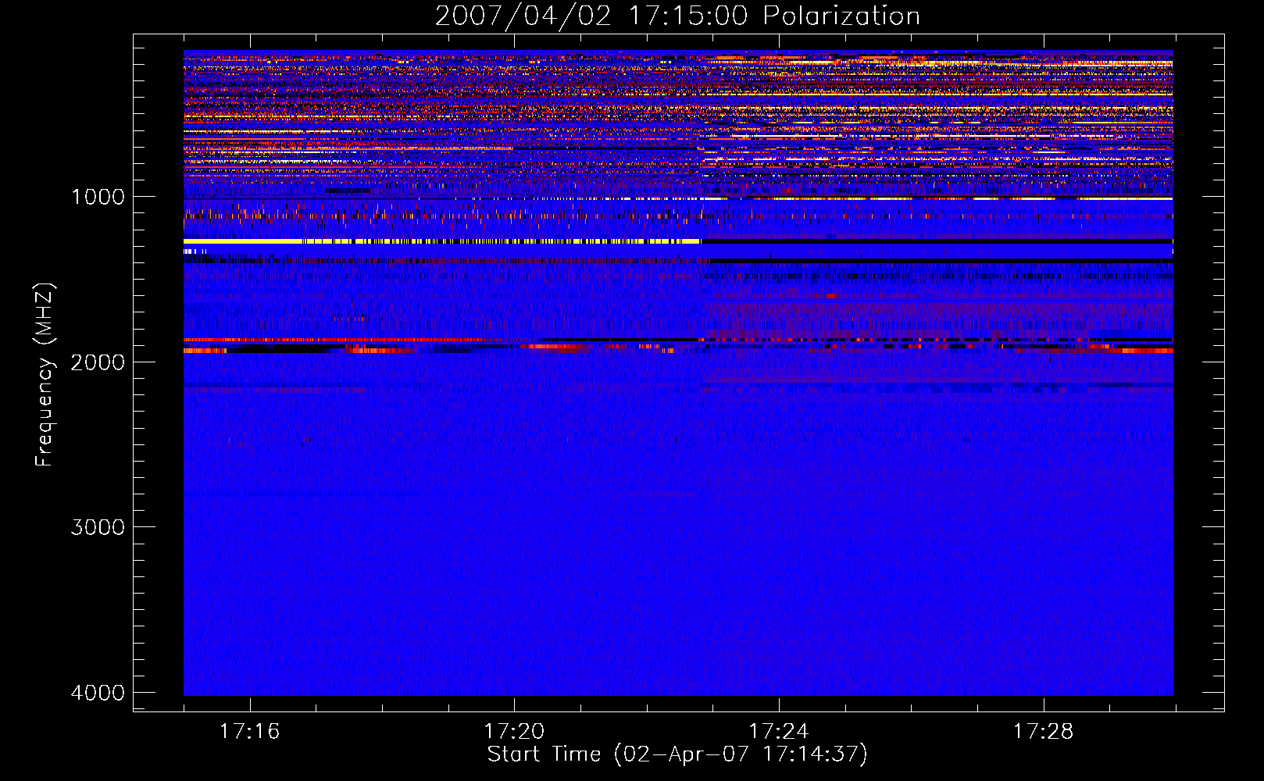Click the "Frequency (MHZ)" axis label
The width and height of the screenshot is (1264, 781).
45,375
